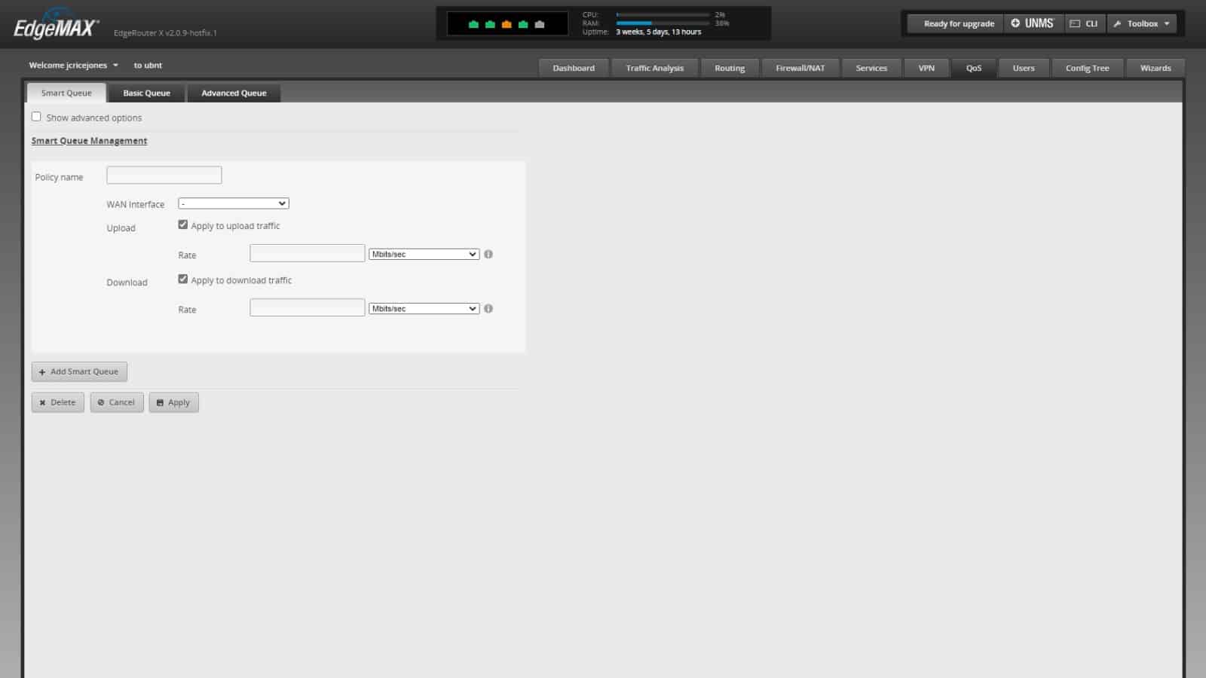Viewport: 1206px width, 678px height.
Task: Open the Routing tab
Action: pyautogui.click(x=730, y=68)
